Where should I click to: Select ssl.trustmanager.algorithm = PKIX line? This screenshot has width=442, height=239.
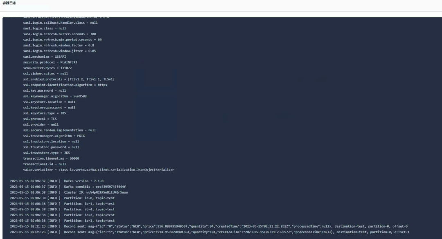(54, 135)
